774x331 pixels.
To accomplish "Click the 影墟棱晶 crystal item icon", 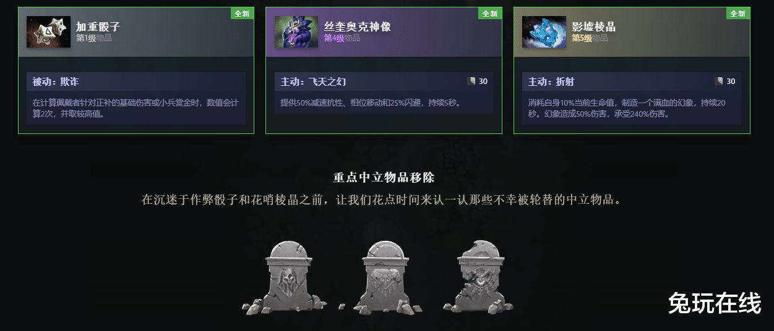I will (544, 32).
